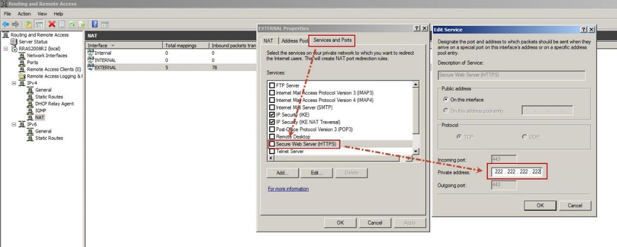Click the Private address IP field
Viewport: 617px width, 247px height.
pos(517,172)
